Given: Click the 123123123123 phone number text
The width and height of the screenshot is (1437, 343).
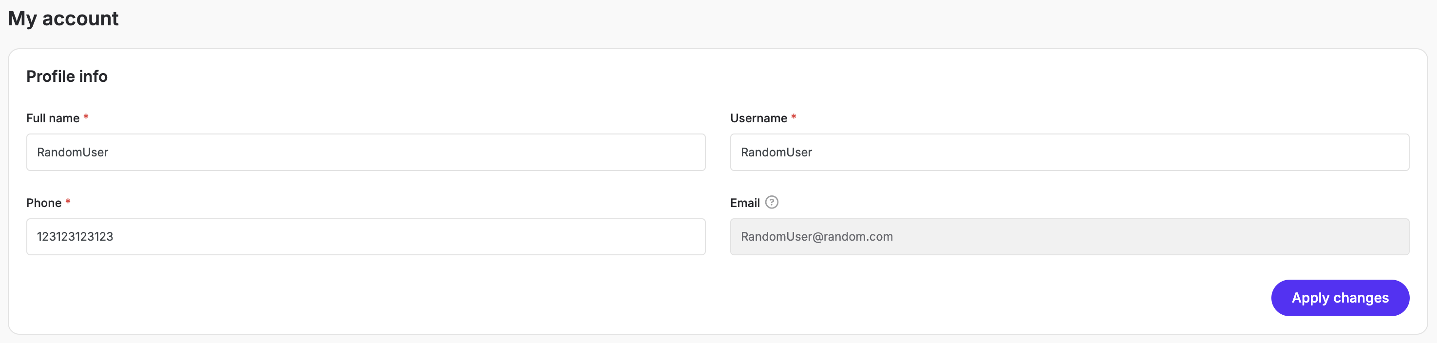Looking at the screenshot, I should tap(75, 236).
